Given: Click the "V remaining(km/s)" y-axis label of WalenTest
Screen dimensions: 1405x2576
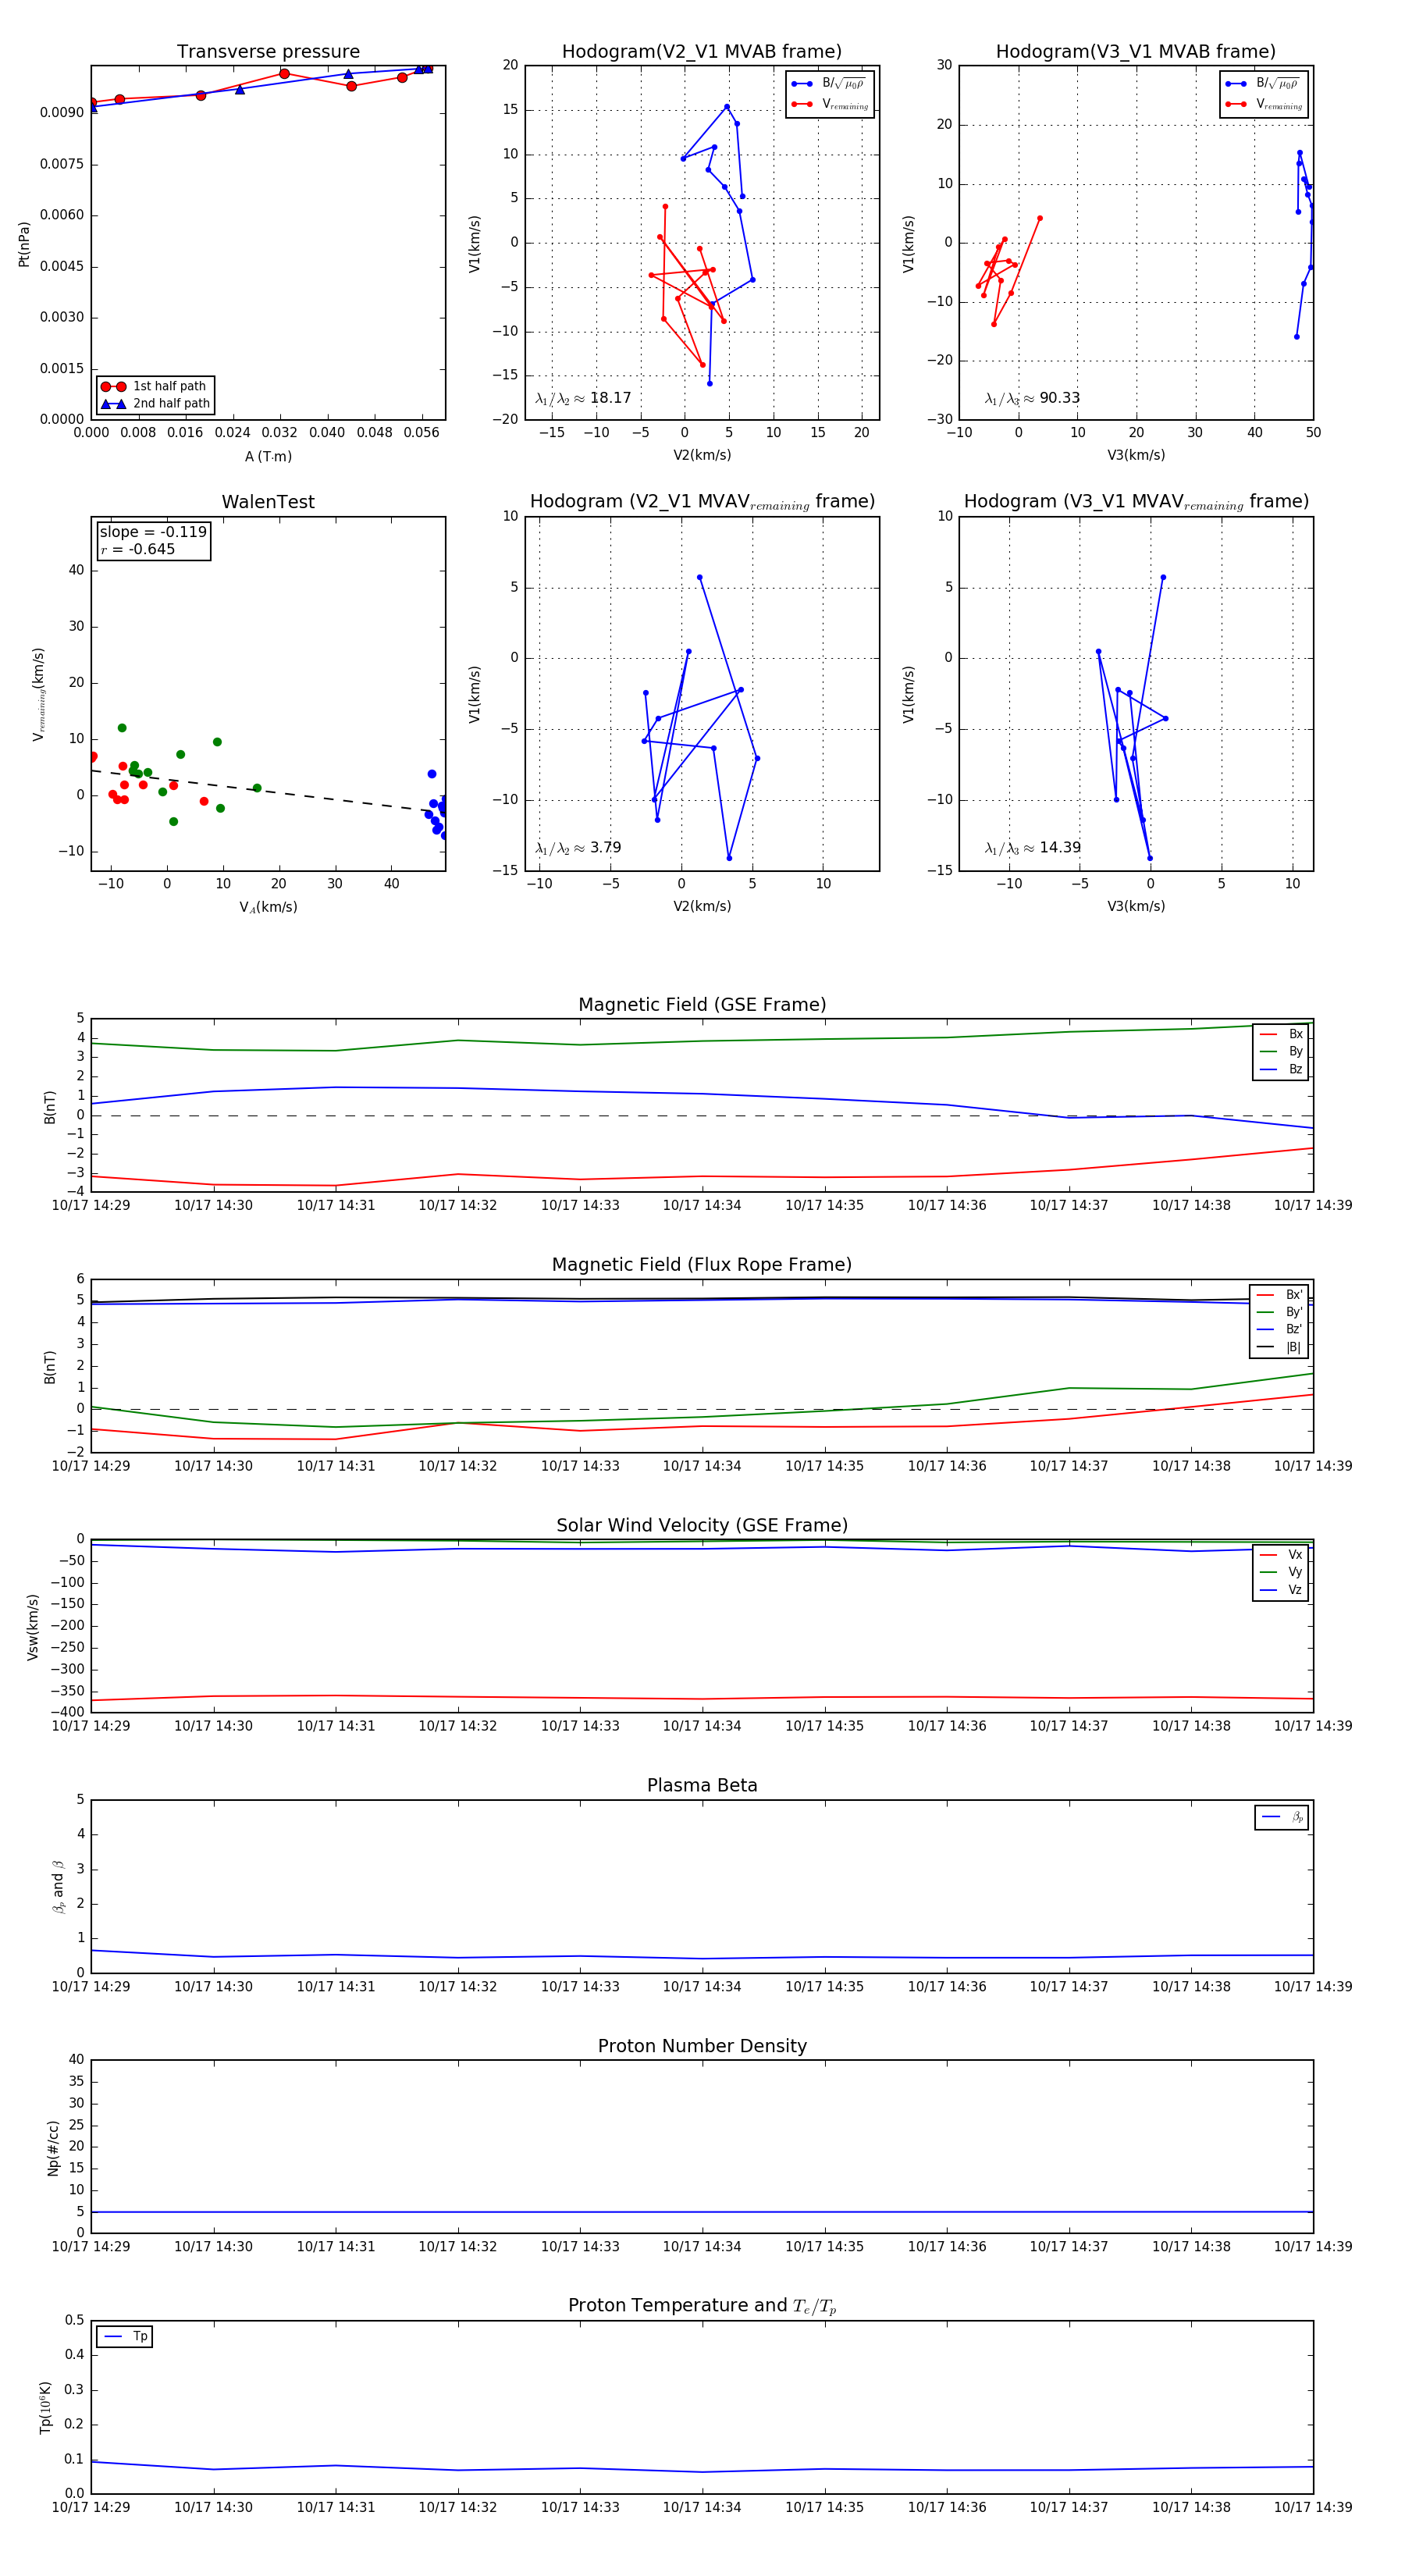Looking at the screenshot, I should pos(39,694).
